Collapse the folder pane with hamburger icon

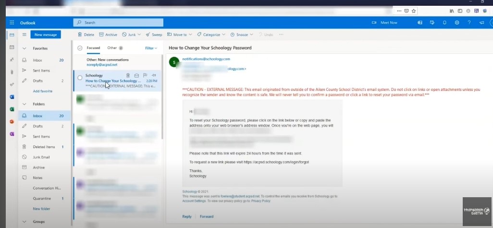point(24,35)
